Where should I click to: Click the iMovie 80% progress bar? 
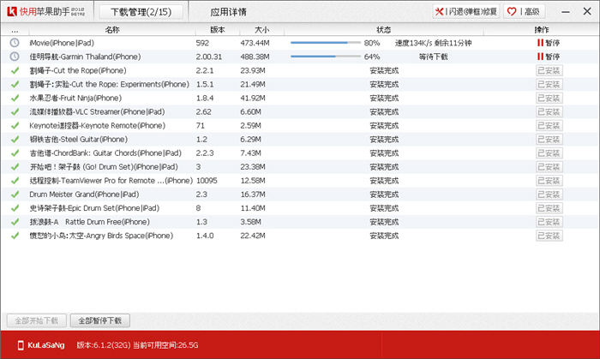pyautogui.click(x=326, y=43)
